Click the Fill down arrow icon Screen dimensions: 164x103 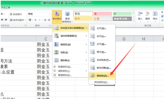tap(162, 16)
